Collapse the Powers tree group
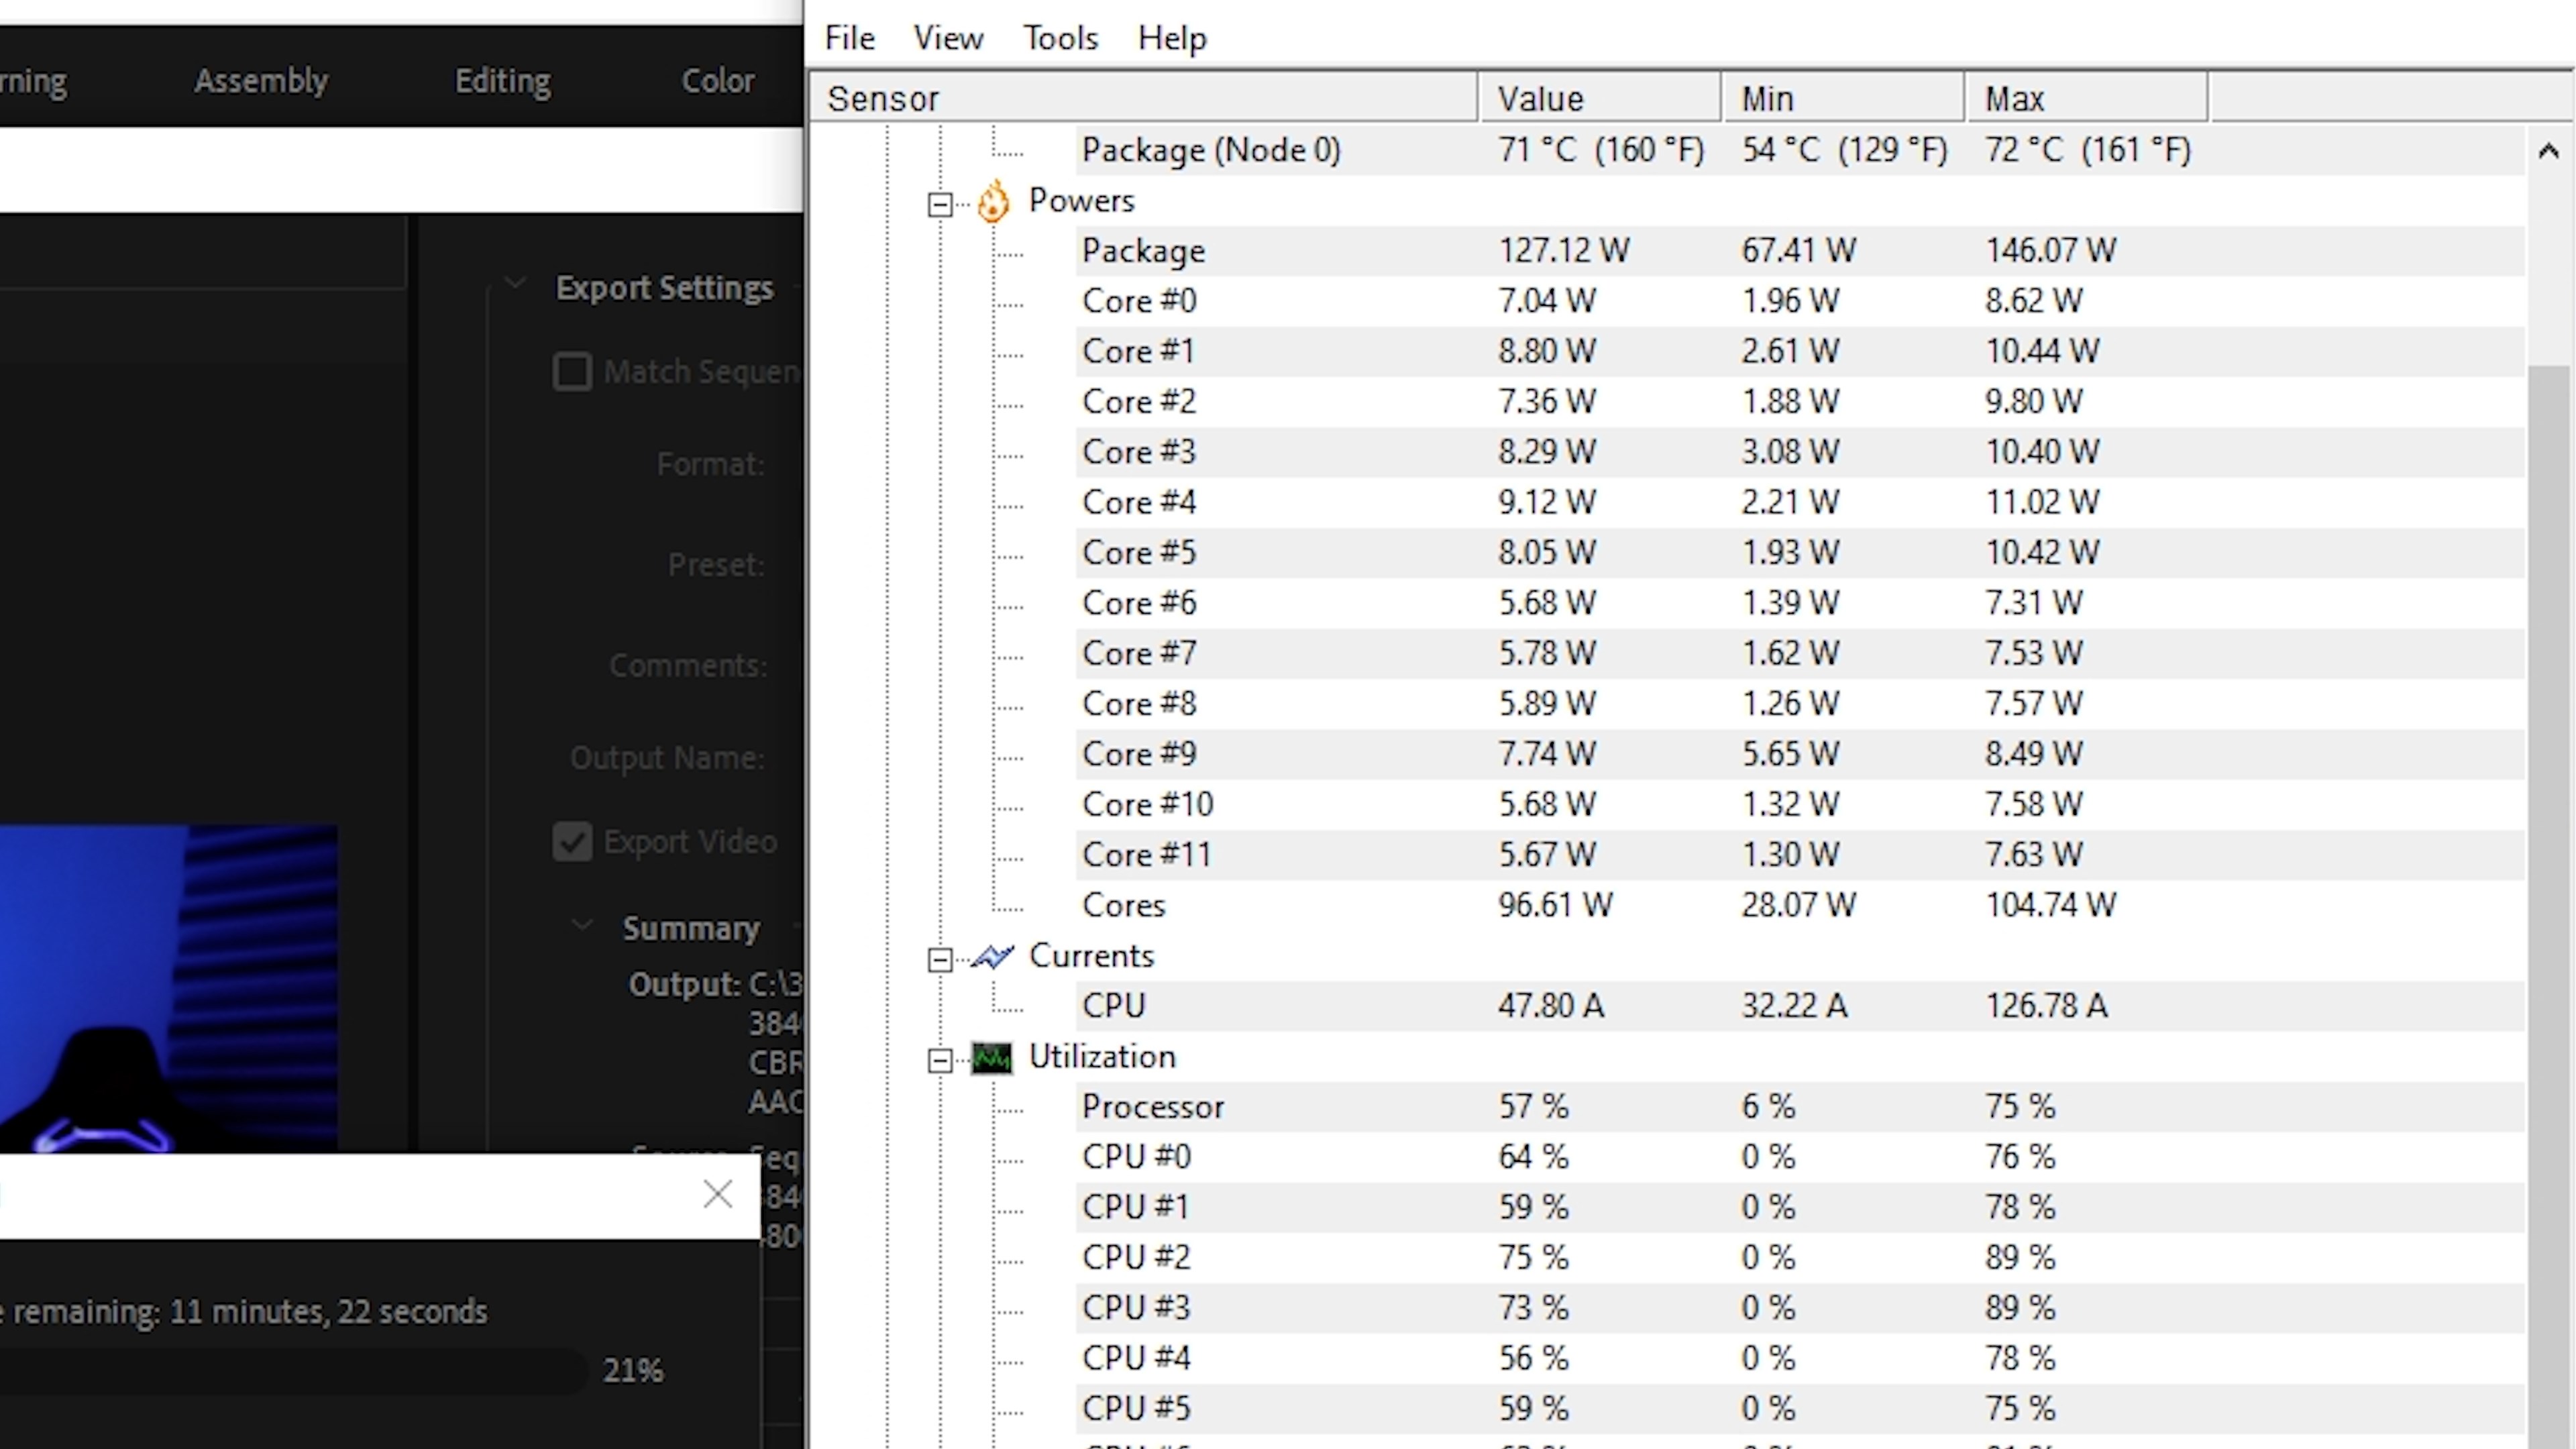The image size is (2576, 1449). [940, 204]
